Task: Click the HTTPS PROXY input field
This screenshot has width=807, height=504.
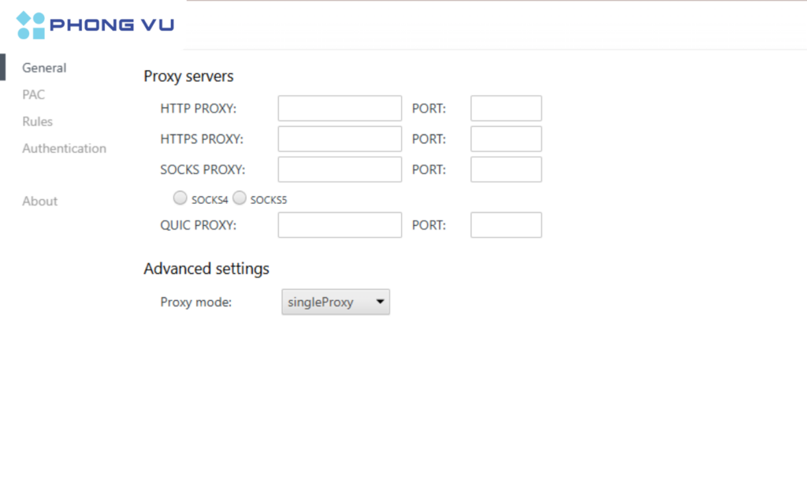Action: coord(339,139)
